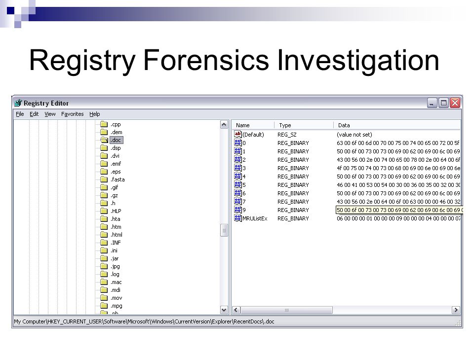
Task: Click the (Default) string value icon
Action: pyautogui.click(x=238, y=134)
